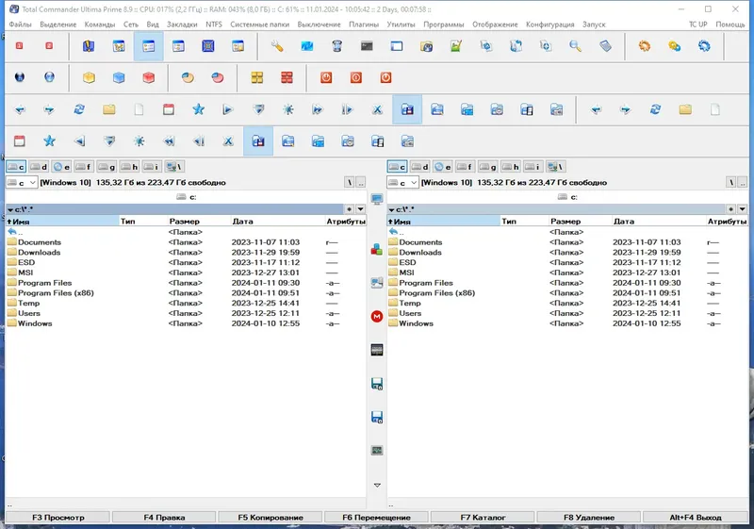Open left panel favorites asterisk button
The height and width of the screenshot is (529, 754).
pyautogui.click(x=350, y=209)
